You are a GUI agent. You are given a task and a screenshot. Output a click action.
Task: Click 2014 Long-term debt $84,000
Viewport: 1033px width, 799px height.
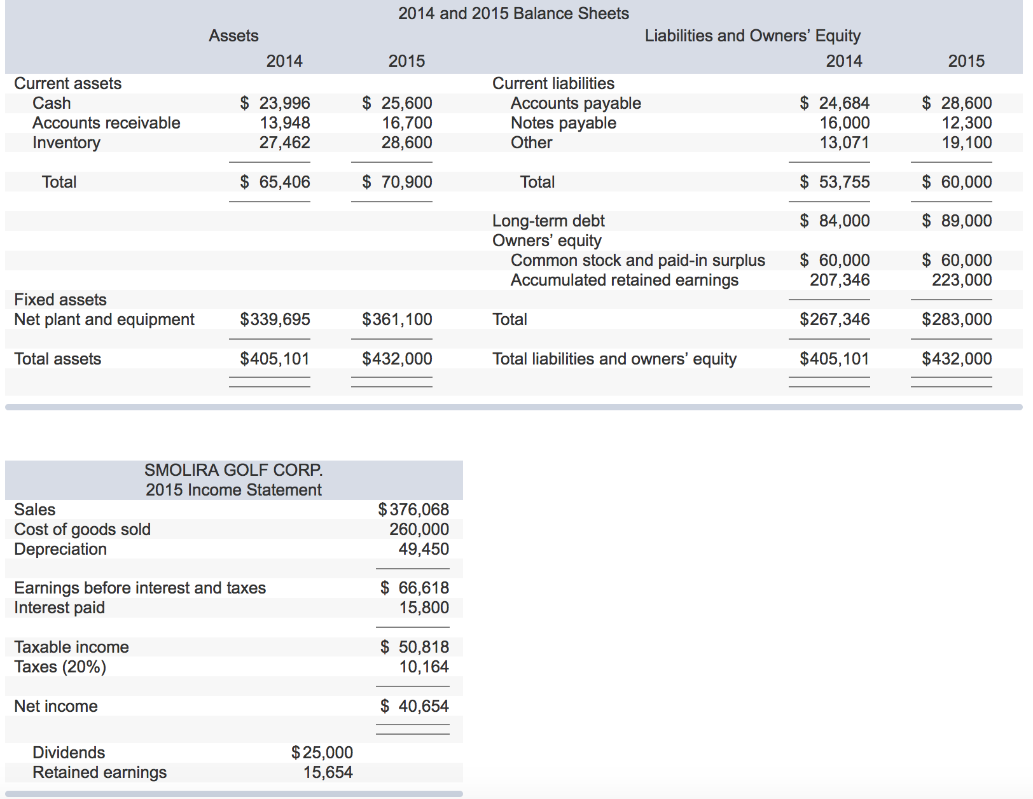pos(835,221)
